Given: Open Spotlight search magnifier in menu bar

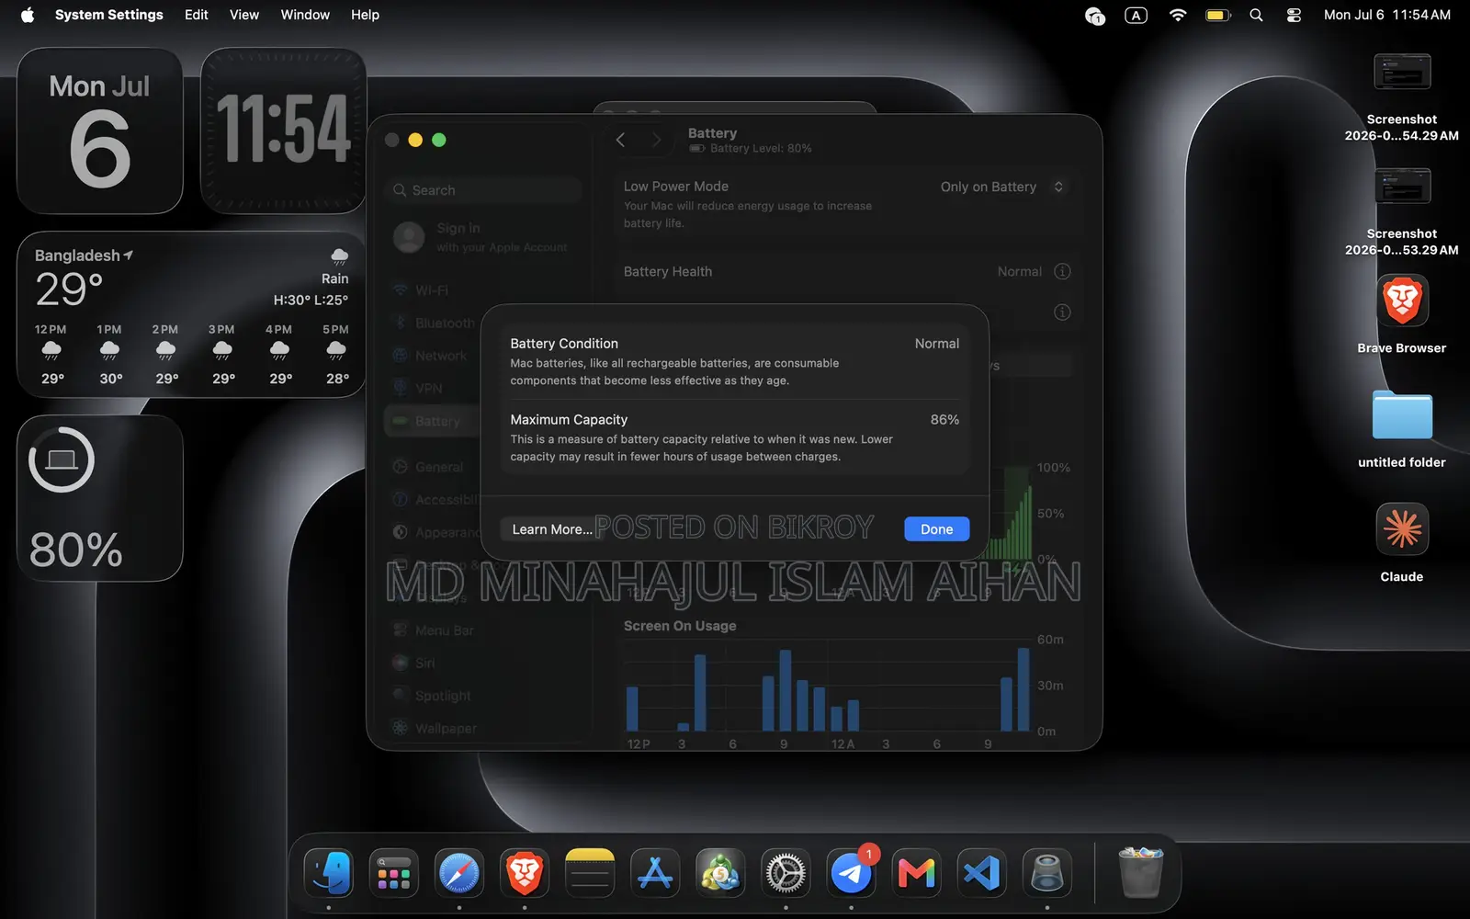Looking at the screenshot, I should (1257, 15).
